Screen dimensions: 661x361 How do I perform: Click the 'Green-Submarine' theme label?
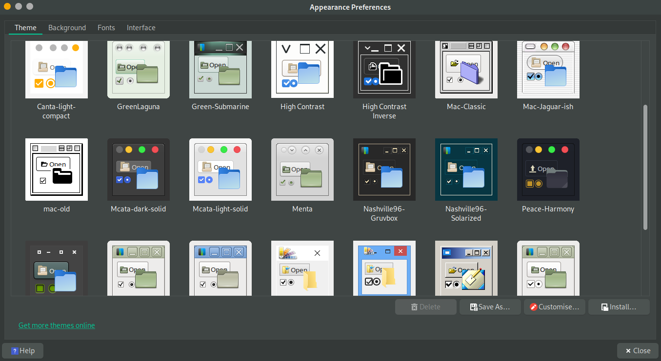220,107
